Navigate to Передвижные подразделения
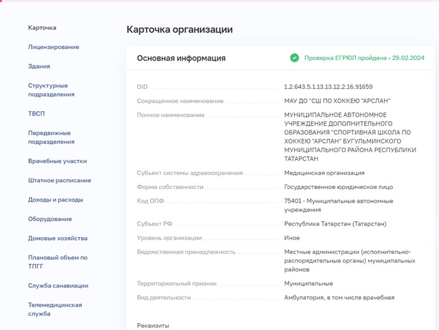Image resolution: width=439 pixels, height=330 pixels. coord(51,137)
